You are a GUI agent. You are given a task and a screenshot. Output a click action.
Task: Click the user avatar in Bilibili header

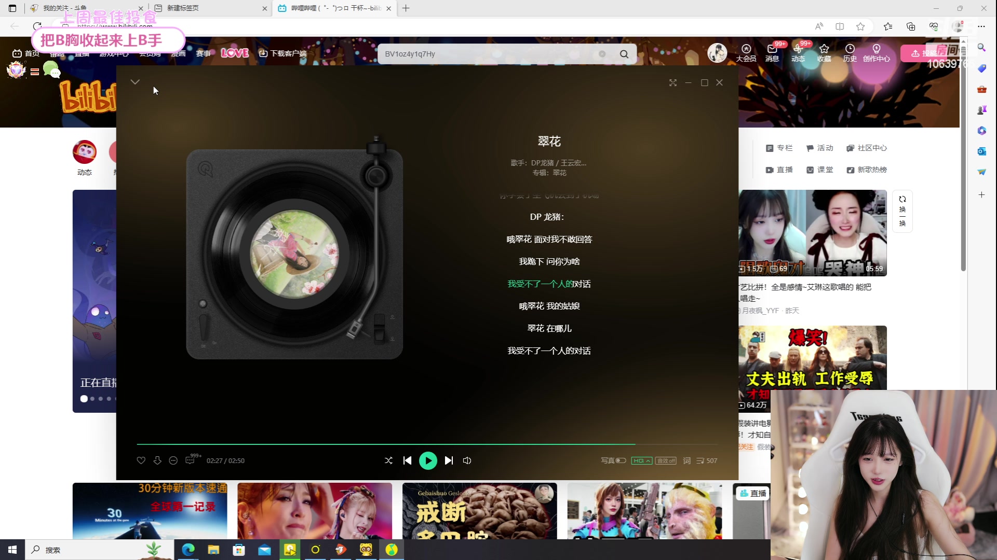(717, 53)
